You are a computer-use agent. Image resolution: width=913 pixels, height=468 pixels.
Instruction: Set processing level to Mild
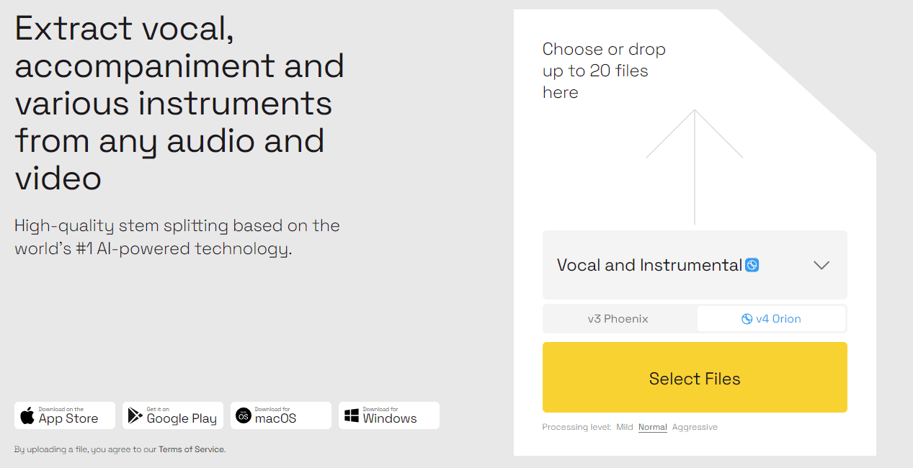[625, 427]
